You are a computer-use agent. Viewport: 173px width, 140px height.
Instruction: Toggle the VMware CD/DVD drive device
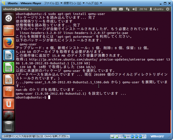[x=116, y=137]
